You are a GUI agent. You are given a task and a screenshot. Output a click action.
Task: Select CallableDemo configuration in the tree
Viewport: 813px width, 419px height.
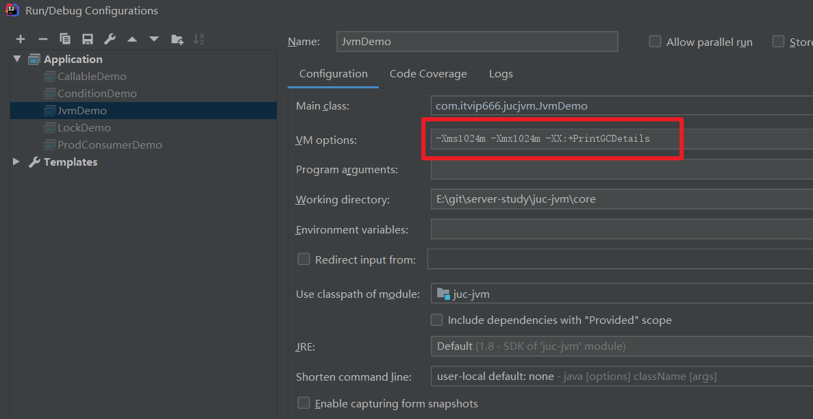click(x=92, y=76)
